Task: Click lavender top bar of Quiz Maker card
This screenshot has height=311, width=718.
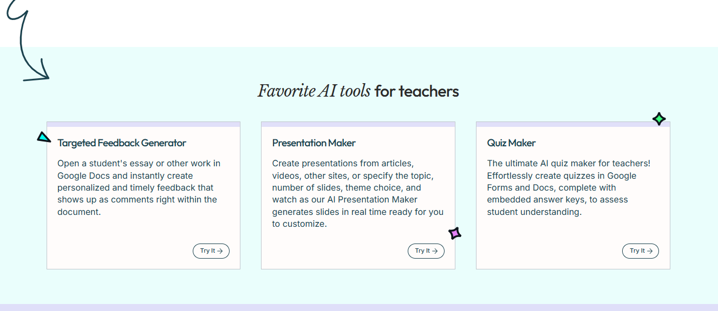Action: [x=573, y=124]
